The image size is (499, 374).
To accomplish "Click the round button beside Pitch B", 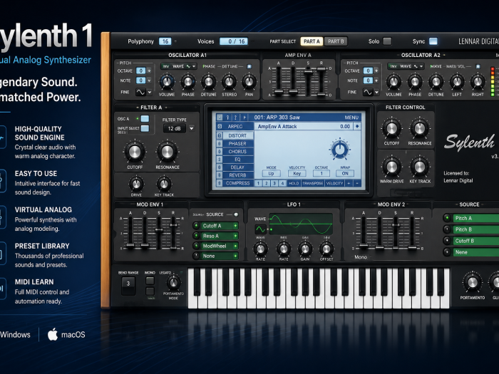I will (x=447, y=229).
